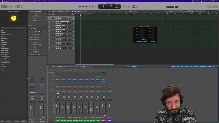This screenshot has height=123, width=219.
Task: Record-enable the Sum 1 track
Action: 61,19
